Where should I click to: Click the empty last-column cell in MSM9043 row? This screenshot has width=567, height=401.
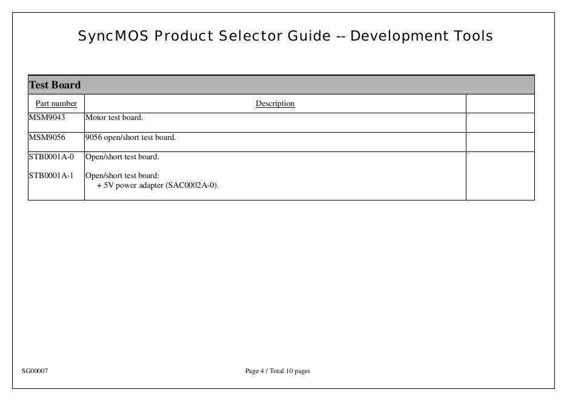point(500,122)
